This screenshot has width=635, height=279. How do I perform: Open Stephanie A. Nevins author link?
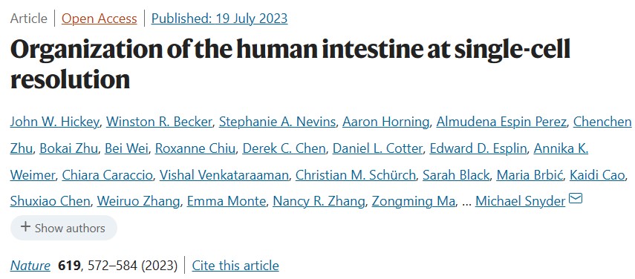coord(278,122)
